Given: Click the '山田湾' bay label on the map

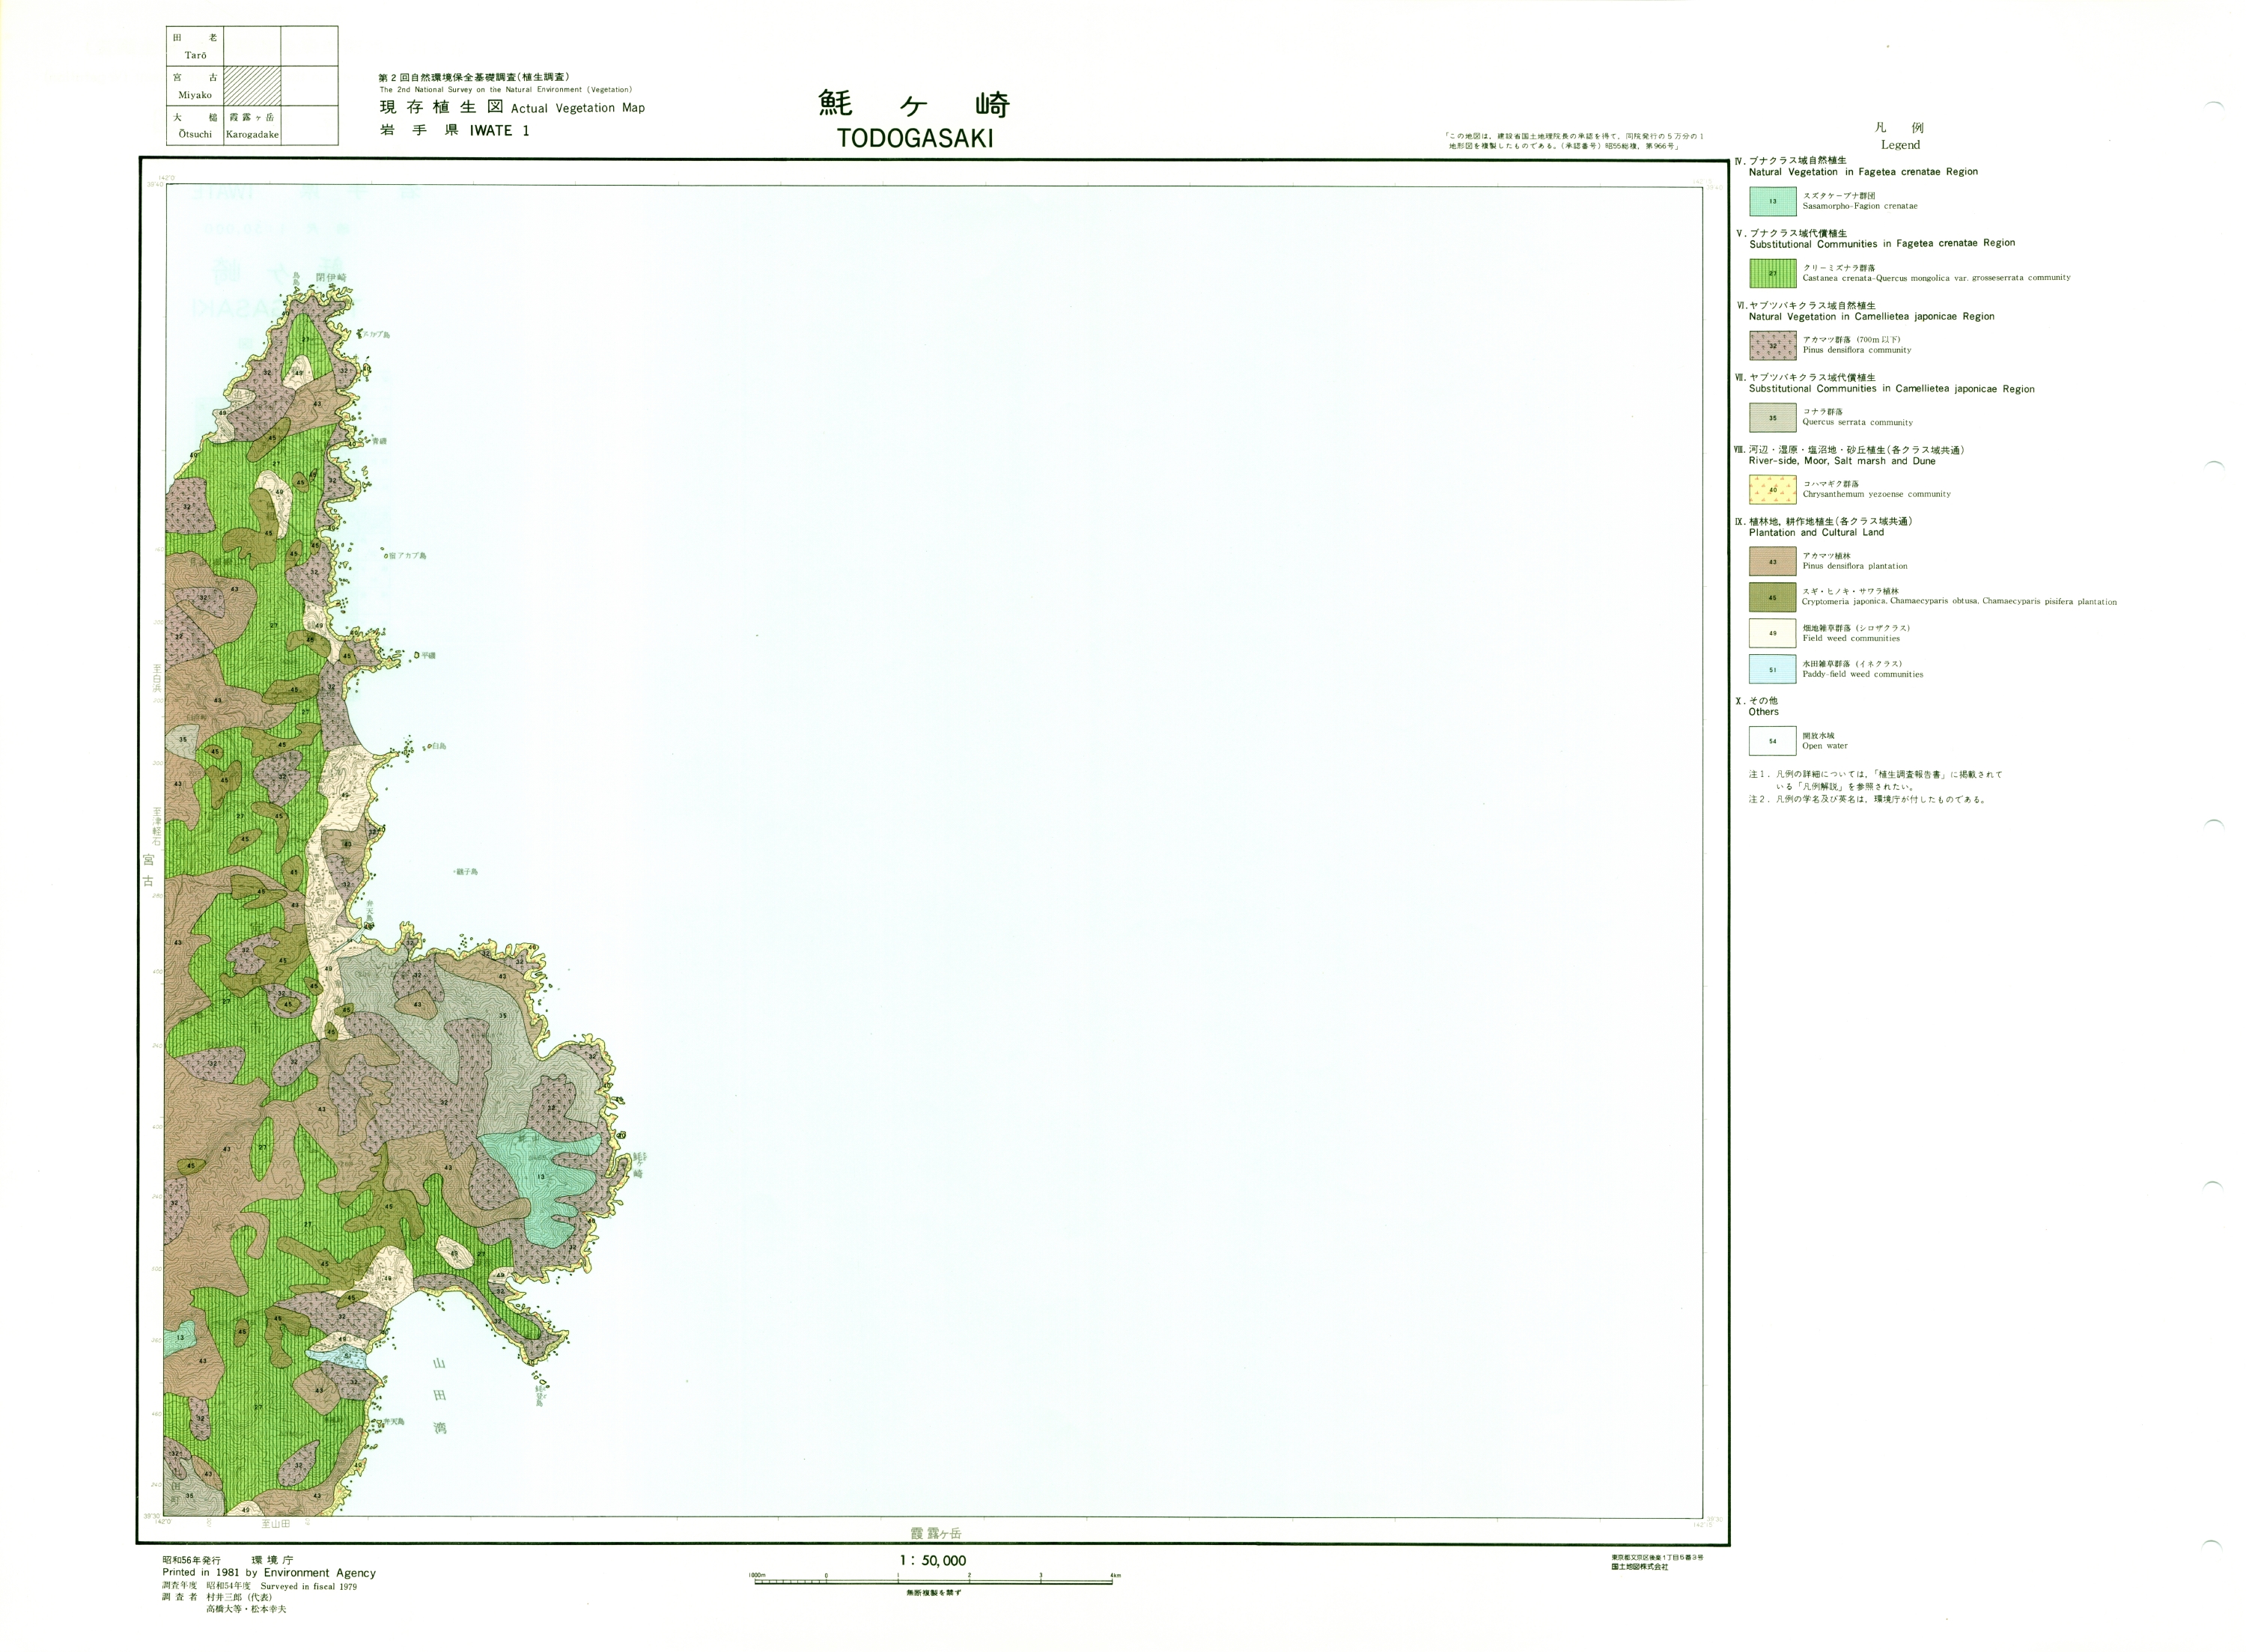Looking at the screenshot, I should (x=439, y=1396).
